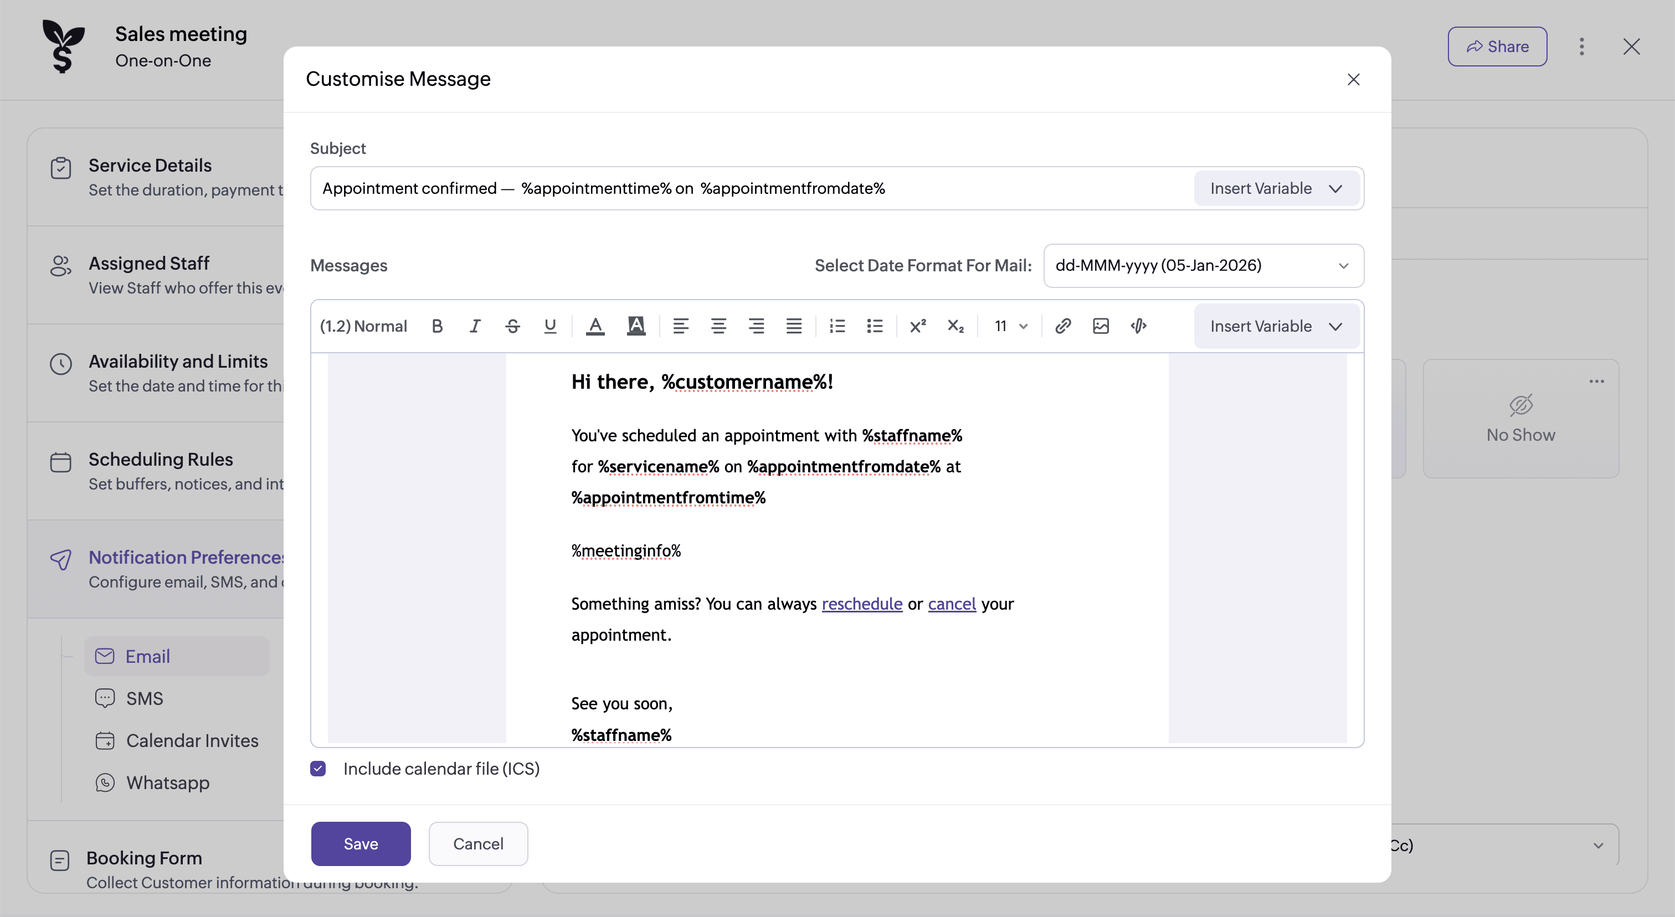Viewport: 1675px width, 917px height.
Task: Open No Show card ellipsis menu
Action: tap(1596, 382)
